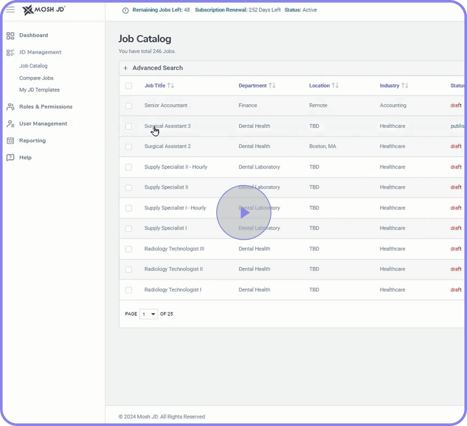Go to My JD Templates
Image resolution: width=467 pixels, height=426 pixels.
39,90
